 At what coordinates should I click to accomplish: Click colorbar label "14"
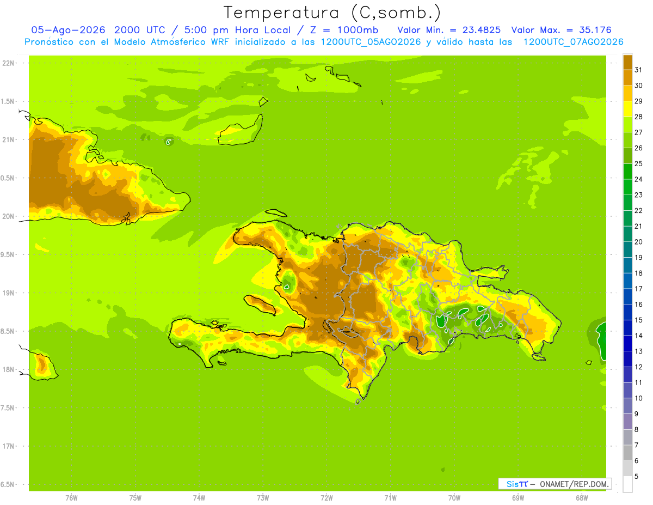tap(638, 336)
